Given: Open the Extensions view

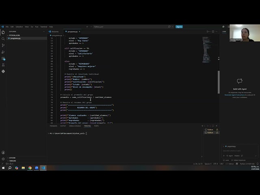Looking at the screenshot, I should (x=3, y=58).
